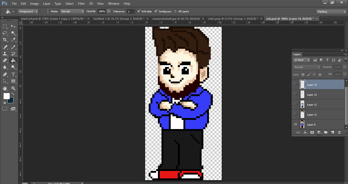Viewport: 348px width, 184px height.
Task: Select the Horizontal Type tool
Action: pos(13,74)
